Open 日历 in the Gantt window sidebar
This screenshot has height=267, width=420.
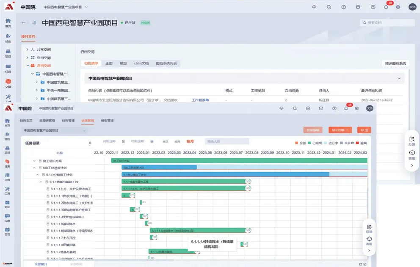click(7, 232)
